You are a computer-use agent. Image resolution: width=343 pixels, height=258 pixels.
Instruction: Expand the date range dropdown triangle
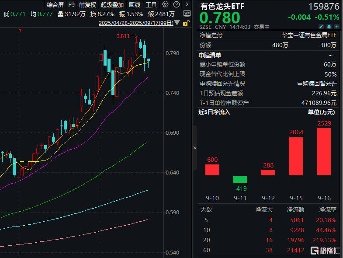click(177, 23)
